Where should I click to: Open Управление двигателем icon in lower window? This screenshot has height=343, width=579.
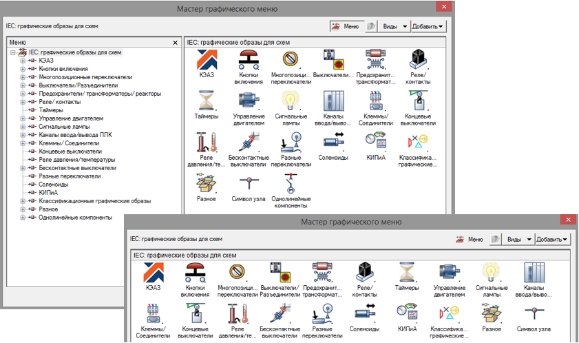pos(450,273)
